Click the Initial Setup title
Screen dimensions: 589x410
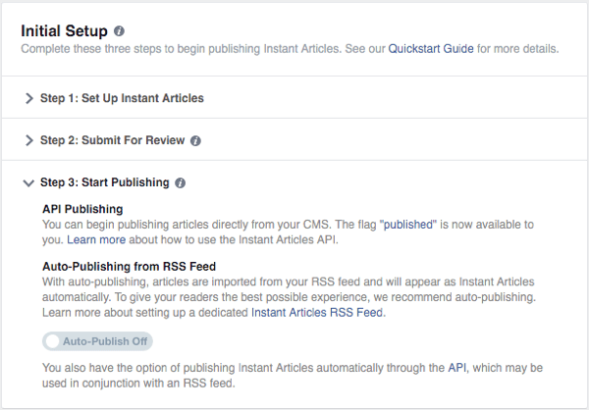[x=64, y=30]
